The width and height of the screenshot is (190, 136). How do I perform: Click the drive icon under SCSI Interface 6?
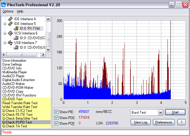16,38
